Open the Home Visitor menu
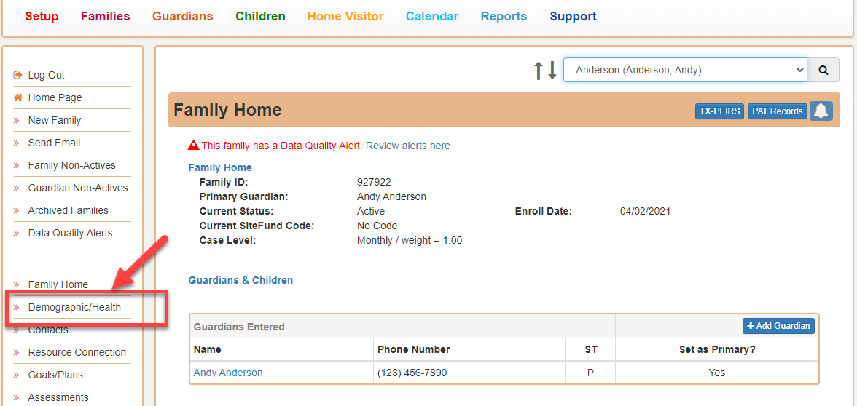The height and width of the screenshot is (406, 857). [345, 16]
